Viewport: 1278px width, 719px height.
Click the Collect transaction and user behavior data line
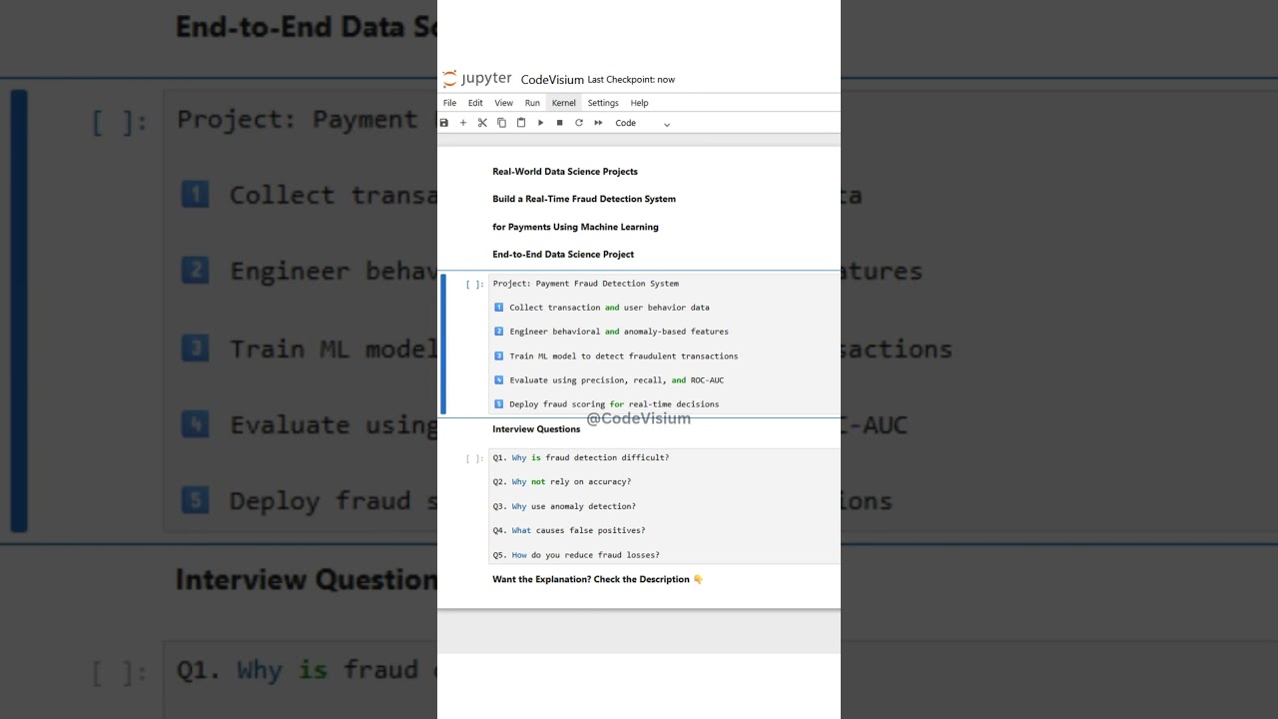tap(602, 308)
